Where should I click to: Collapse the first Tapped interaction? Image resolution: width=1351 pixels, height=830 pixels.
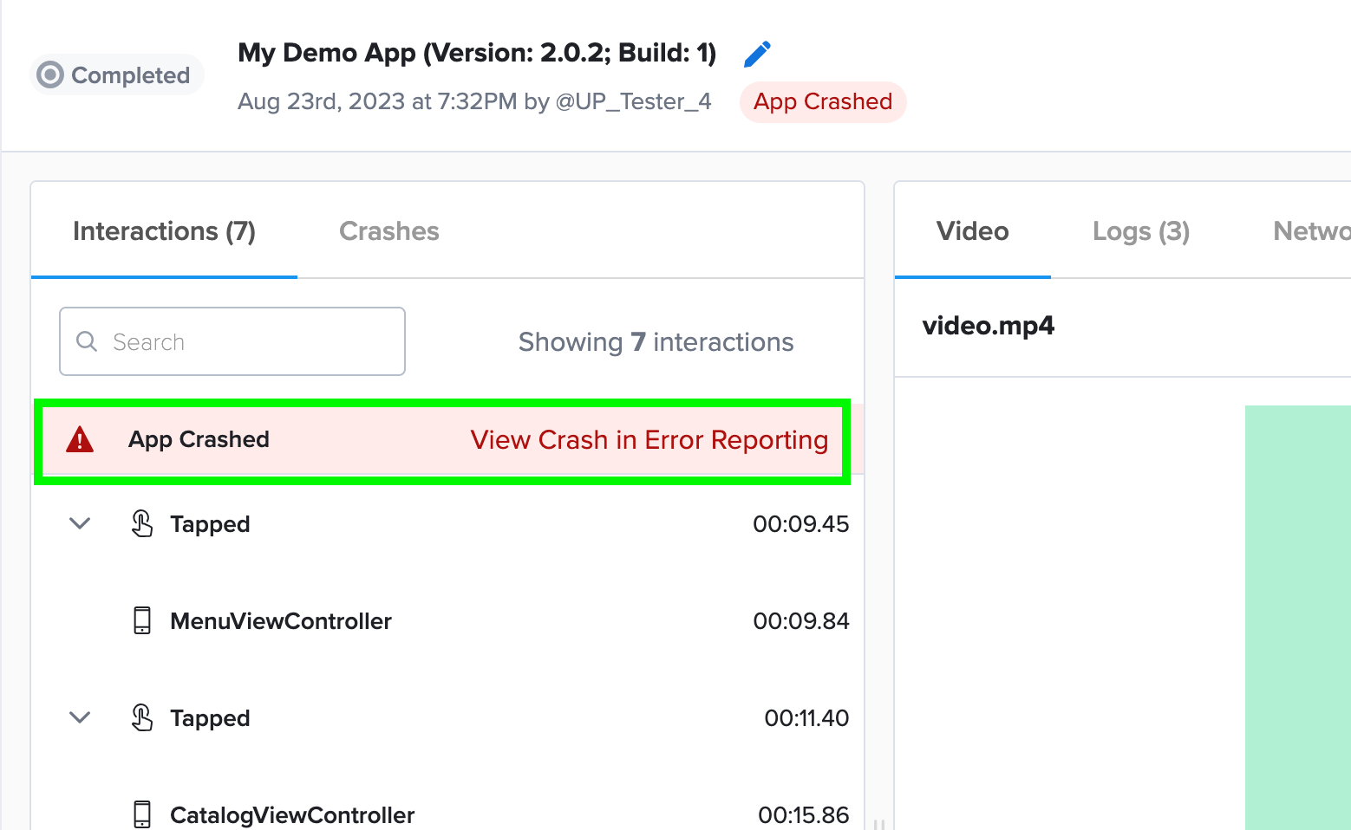point(79,523)
